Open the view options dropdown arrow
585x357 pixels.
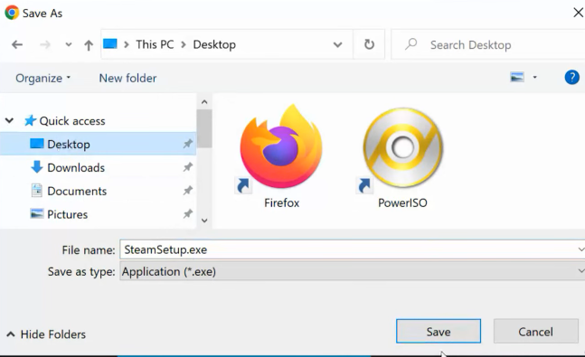534,77
